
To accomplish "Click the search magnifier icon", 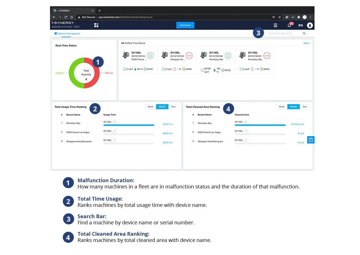I will click(304, 33).
